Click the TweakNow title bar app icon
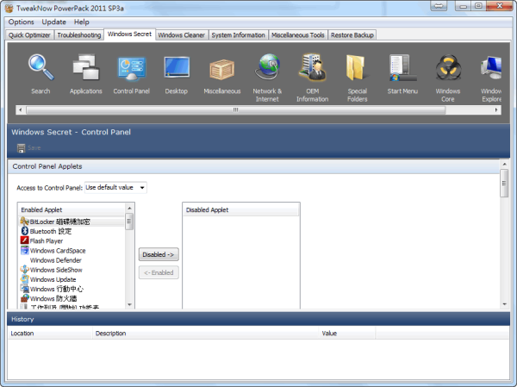 click(9, 9)
